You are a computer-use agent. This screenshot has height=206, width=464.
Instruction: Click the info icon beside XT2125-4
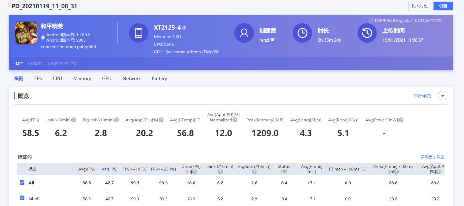coord(184,28)
